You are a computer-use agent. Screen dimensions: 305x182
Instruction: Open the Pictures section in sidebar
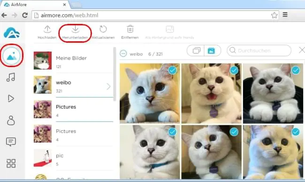[x=12, y=56]
